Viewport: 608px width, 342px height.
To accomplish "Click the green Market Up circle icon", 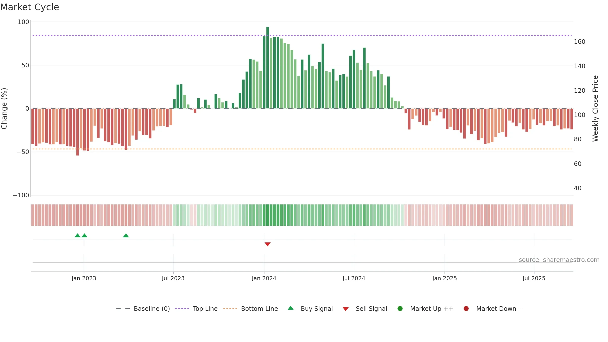I will (x=400, y=309).
